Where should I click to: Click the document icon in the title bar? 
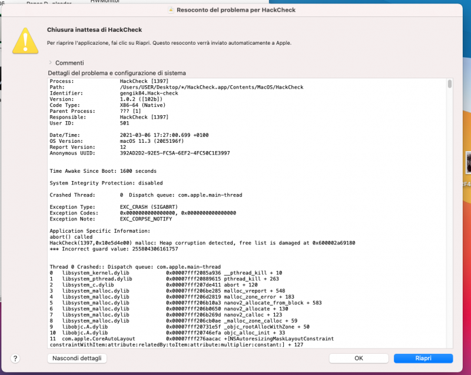tap(171, 10)
